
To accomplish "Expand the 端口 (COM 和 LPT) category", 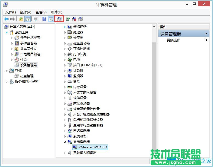I will tap(65, 65).
